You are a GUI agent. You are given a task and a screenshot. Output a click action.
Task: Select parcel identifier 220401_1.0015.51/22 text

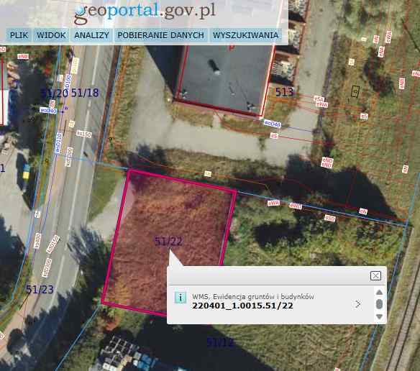242,306
